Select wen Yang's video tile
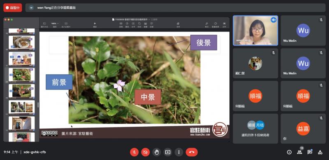Screen dimensions: 329x160 [x=255, y=31]
